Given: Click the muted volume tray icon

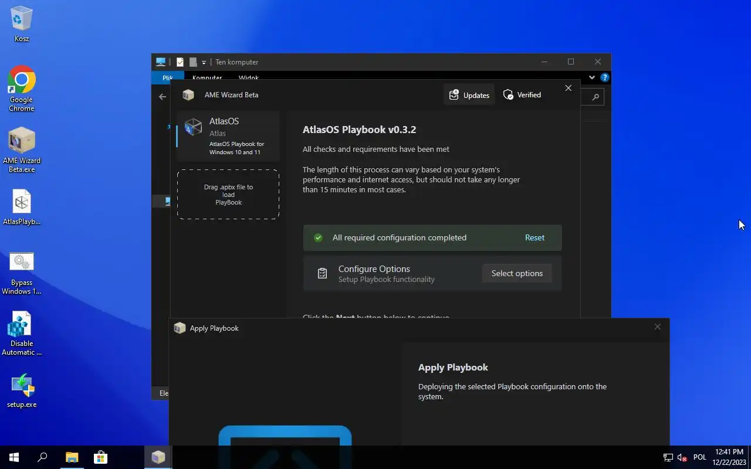Looking at the screenshot, I should 682,457.
